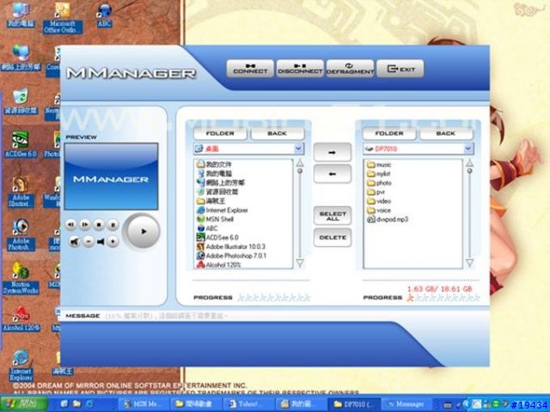Viewport: 550px width, 412px height.
Task: Select 我的電腦 in the left file list
Action: click(214, 173)
